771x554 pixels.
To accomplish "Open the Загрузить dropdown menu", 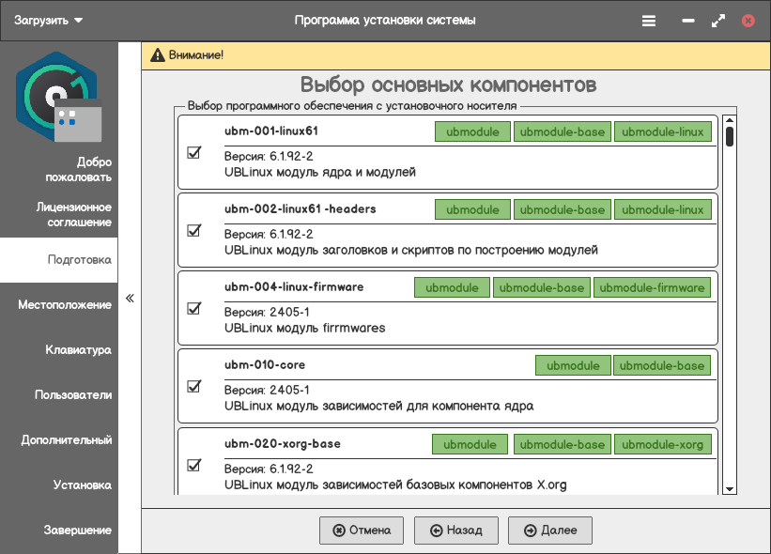I will click(49, 21).
